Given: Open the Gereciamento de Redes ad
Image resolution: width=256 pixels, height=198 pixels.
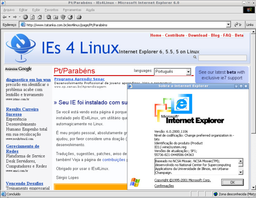Looking at the screenshot, I should pos(23,149).
